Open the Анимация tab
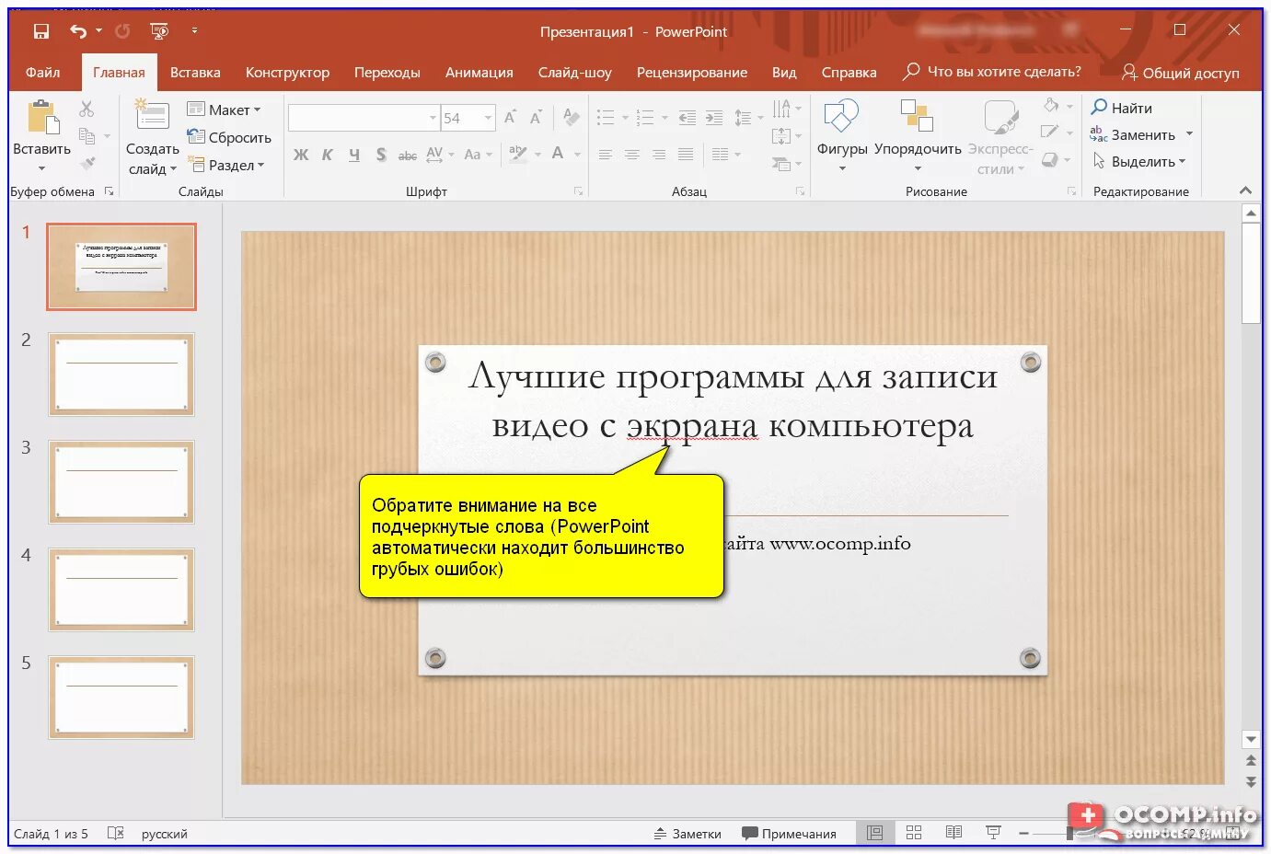This screenshot has height=854, width=1271. pyautogui.click(x=480, y=73)
